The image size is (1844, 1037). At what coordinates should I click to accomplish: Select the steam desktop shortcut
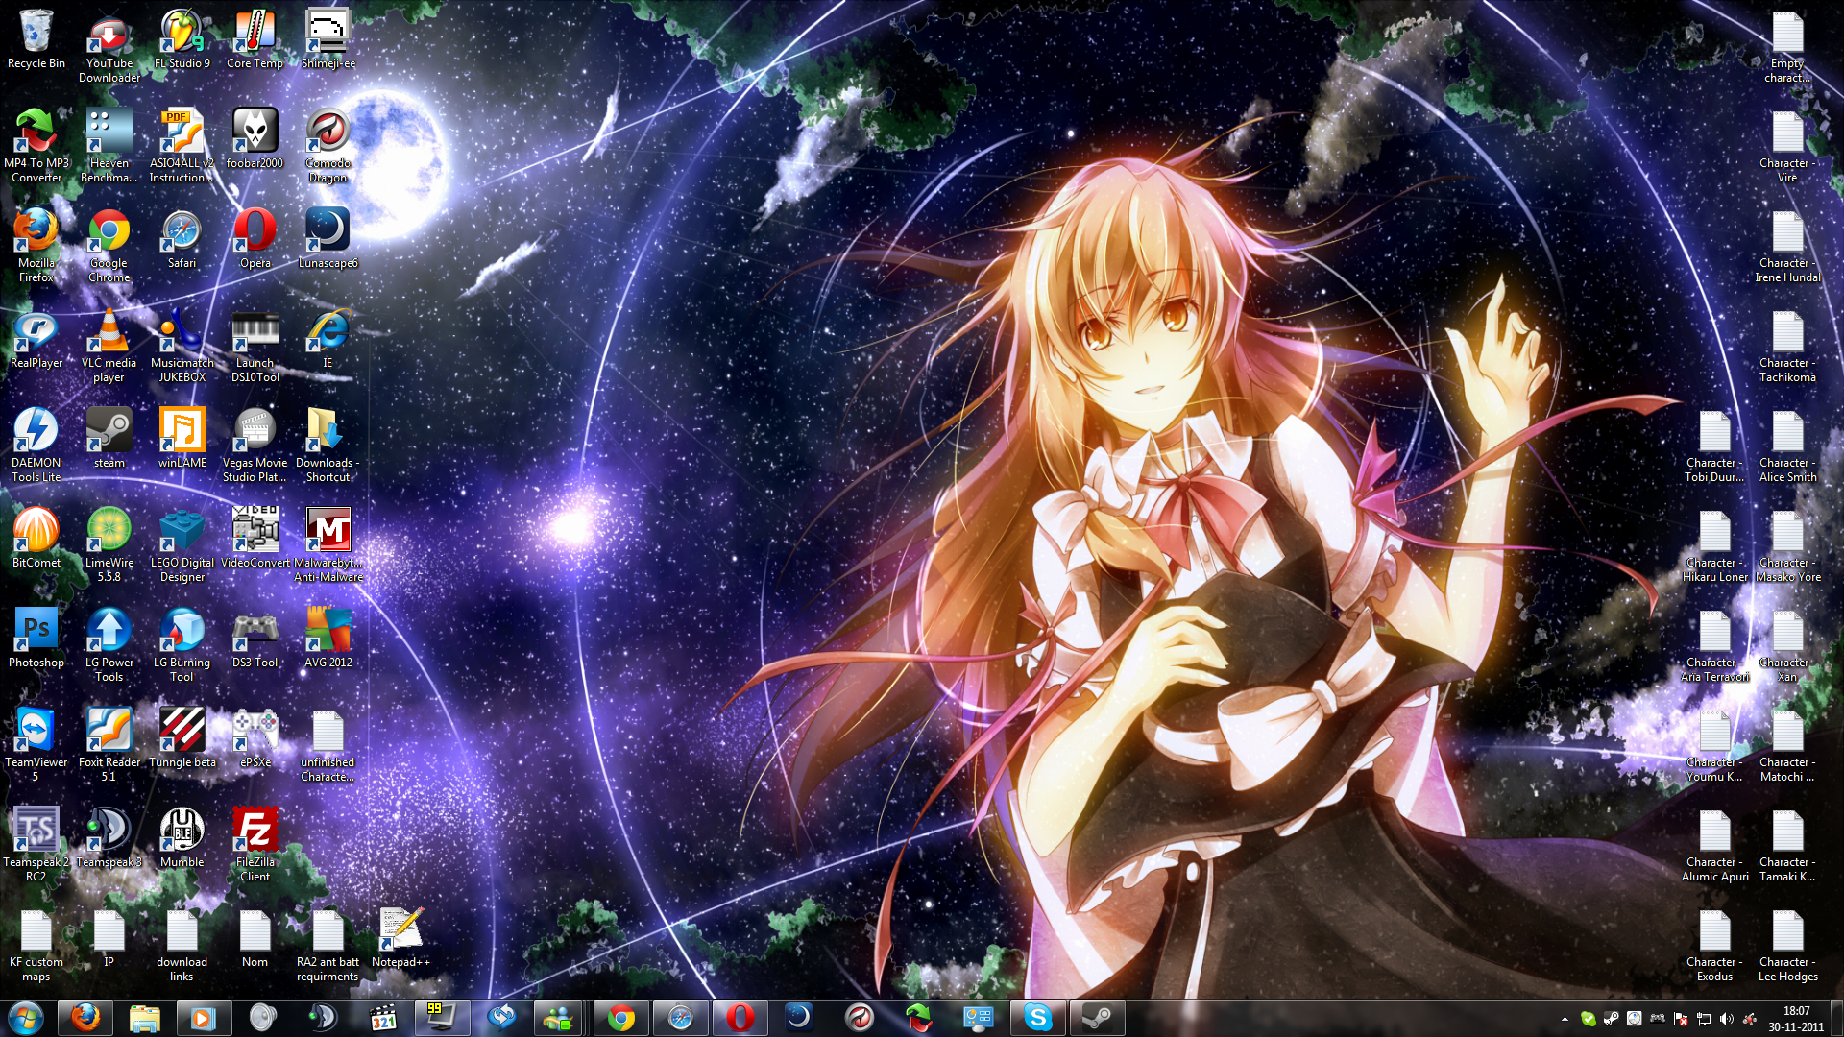click(109, 438)
